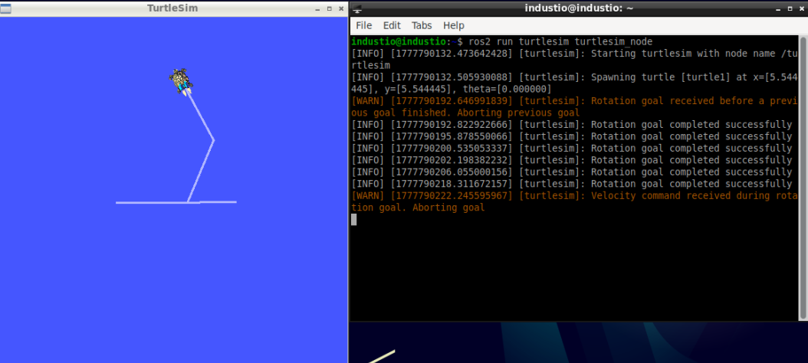Click the terminal vertical scrollbar

(x=803, y=178)
